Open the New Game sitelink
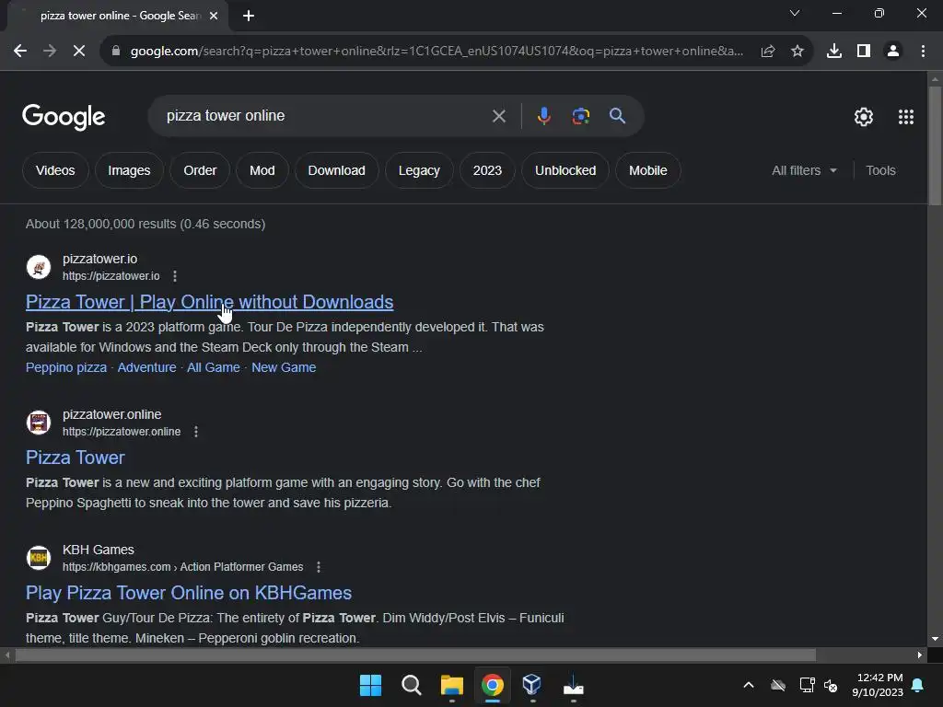This screenshot has height=707, width=943. [x=284, y=367]
